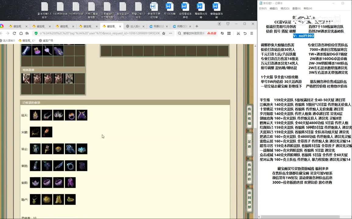Click the red item icon in the second set row
This screenshot has height=219, width=352.
47,132
